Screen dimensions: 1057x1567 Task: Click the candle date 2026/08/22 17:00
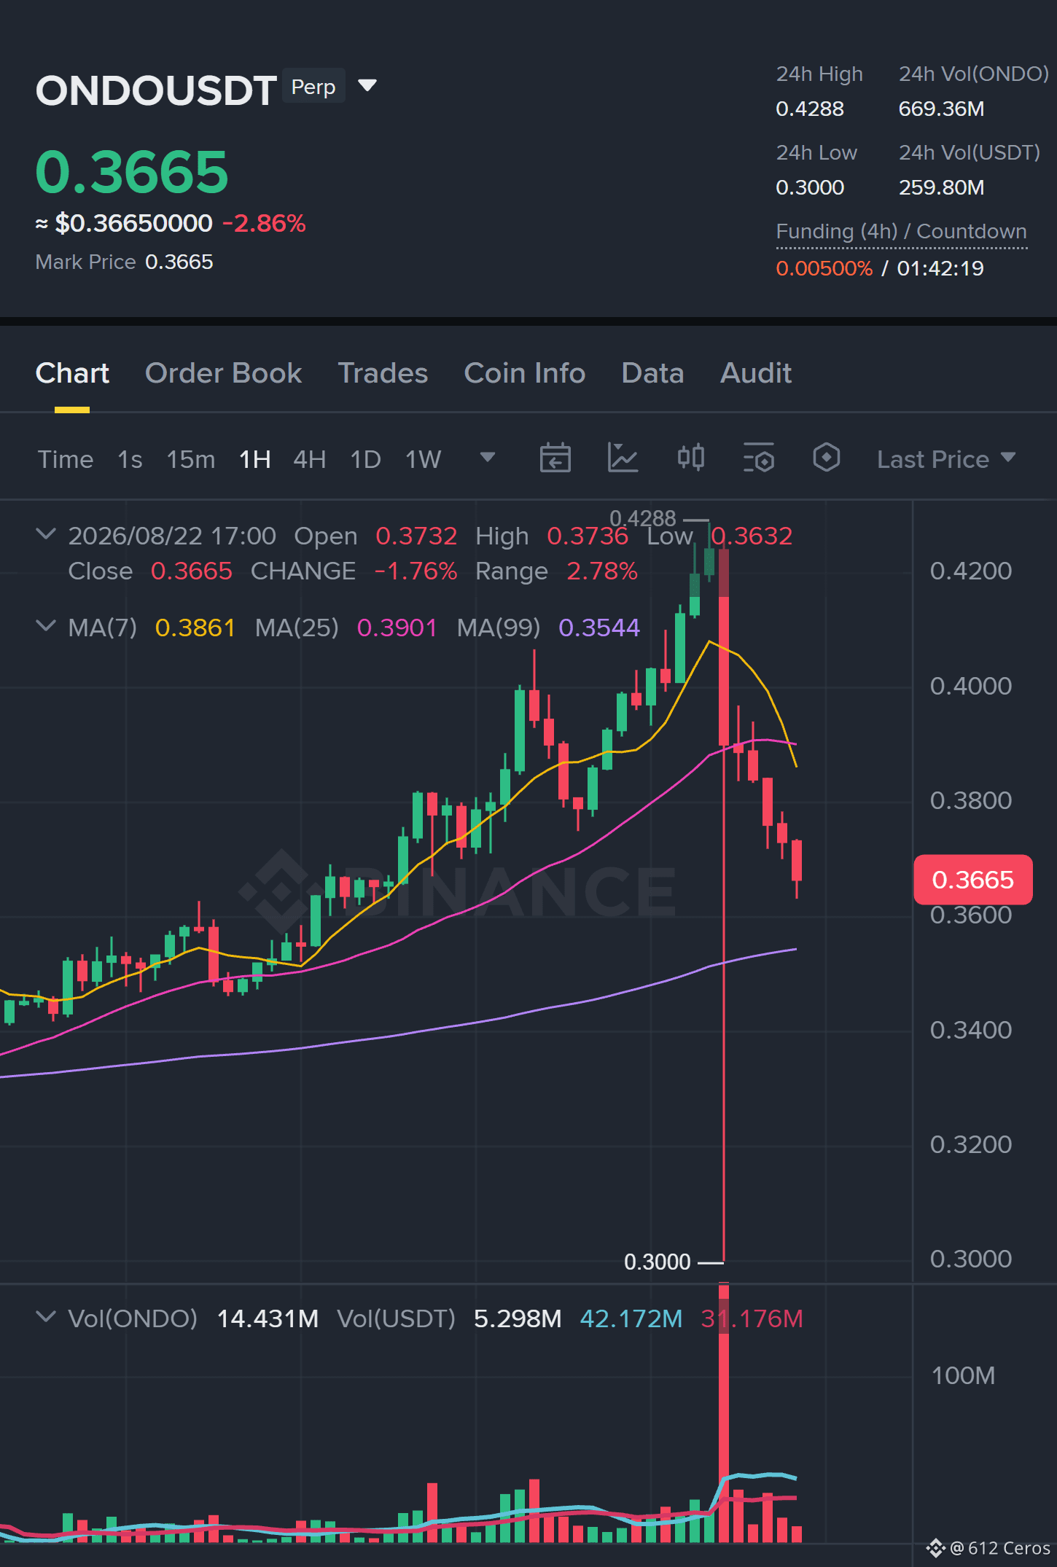pos(172,536)
